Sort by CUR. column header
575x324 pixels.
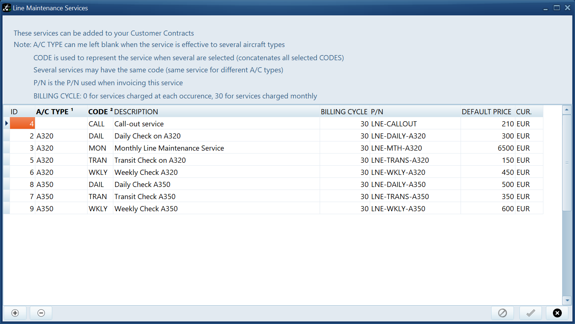click(529, 112)
